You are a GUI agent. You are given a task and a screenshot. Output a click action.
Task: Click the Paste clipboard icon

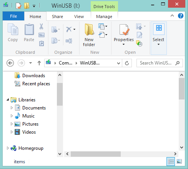pyautogui.click(x=29, y=30)
